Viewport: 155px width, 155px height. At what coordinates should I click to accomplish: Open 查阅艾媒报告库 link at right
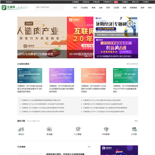[x=132, y=64]
